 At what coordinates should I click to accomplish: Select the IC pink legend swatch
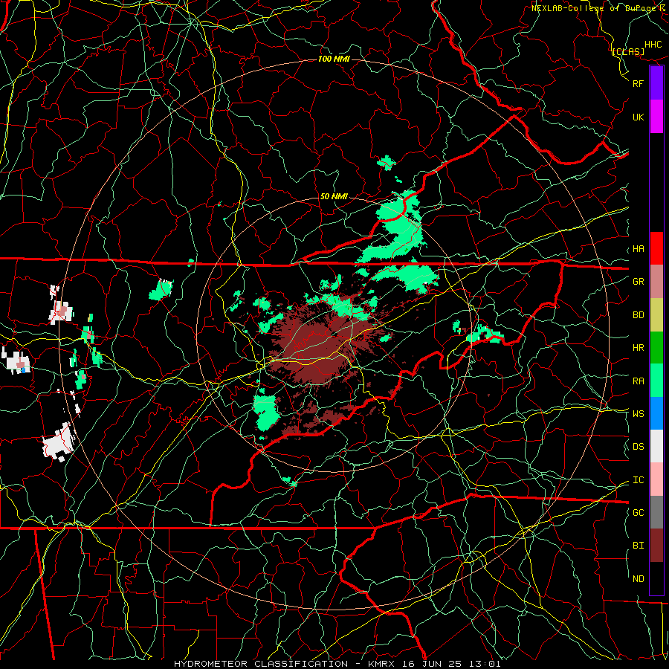tap(656, 479)
